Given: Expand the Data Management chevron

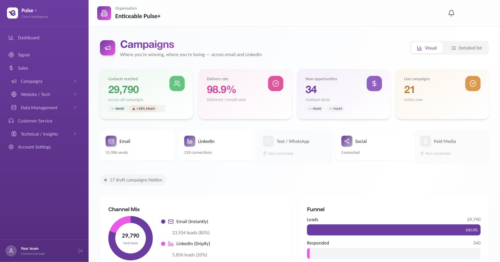Looking at the screenshot, I should (x=75, y=108).
